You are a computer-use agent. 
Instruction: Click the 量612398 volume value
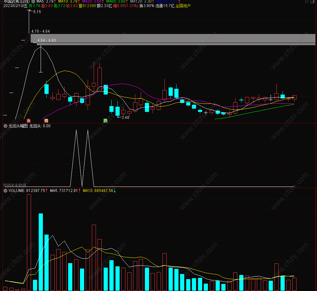tap(87, 6)
